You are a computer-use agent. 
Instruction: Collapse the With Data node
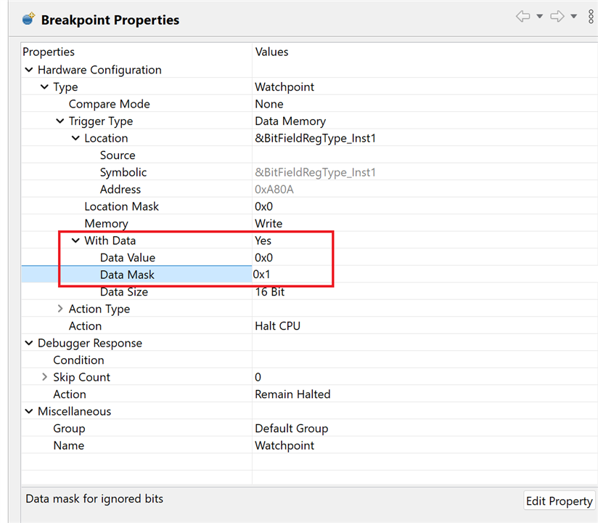click(x=76, y=240)
